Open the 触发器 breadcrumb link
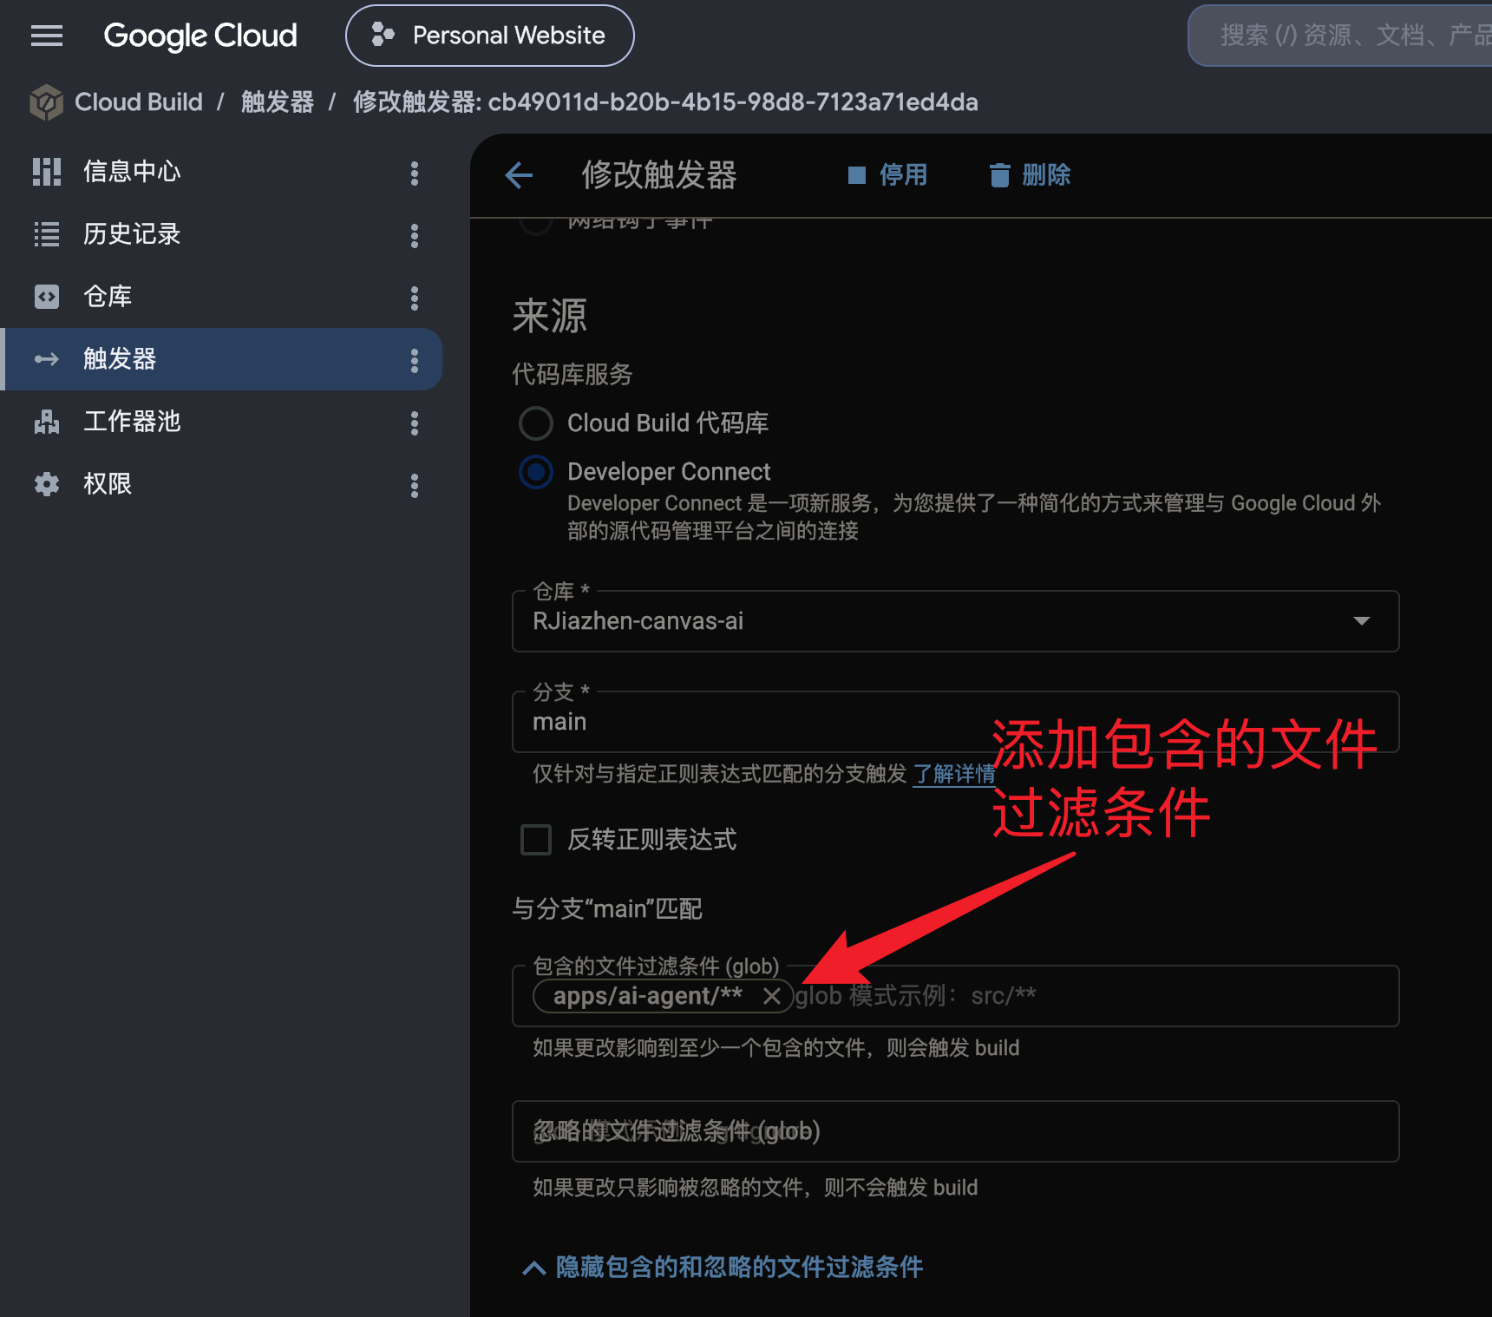Screen dimensions: 1492x1317 (x=278, y=102)
